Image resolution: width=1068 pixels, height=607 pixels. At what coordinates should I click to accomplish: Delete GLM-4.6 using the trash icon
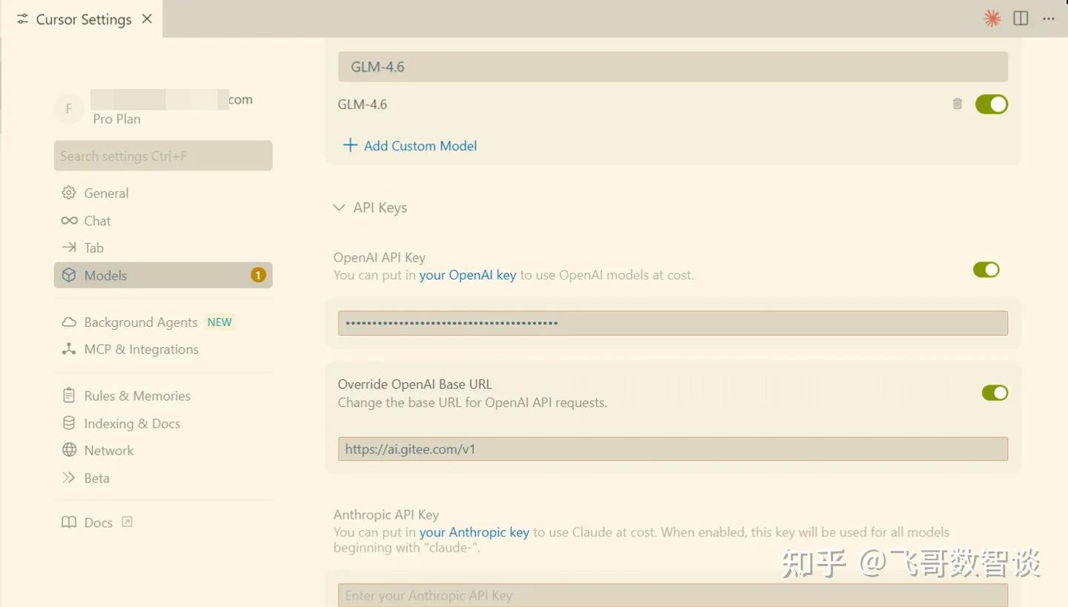[x=957, y=104]
